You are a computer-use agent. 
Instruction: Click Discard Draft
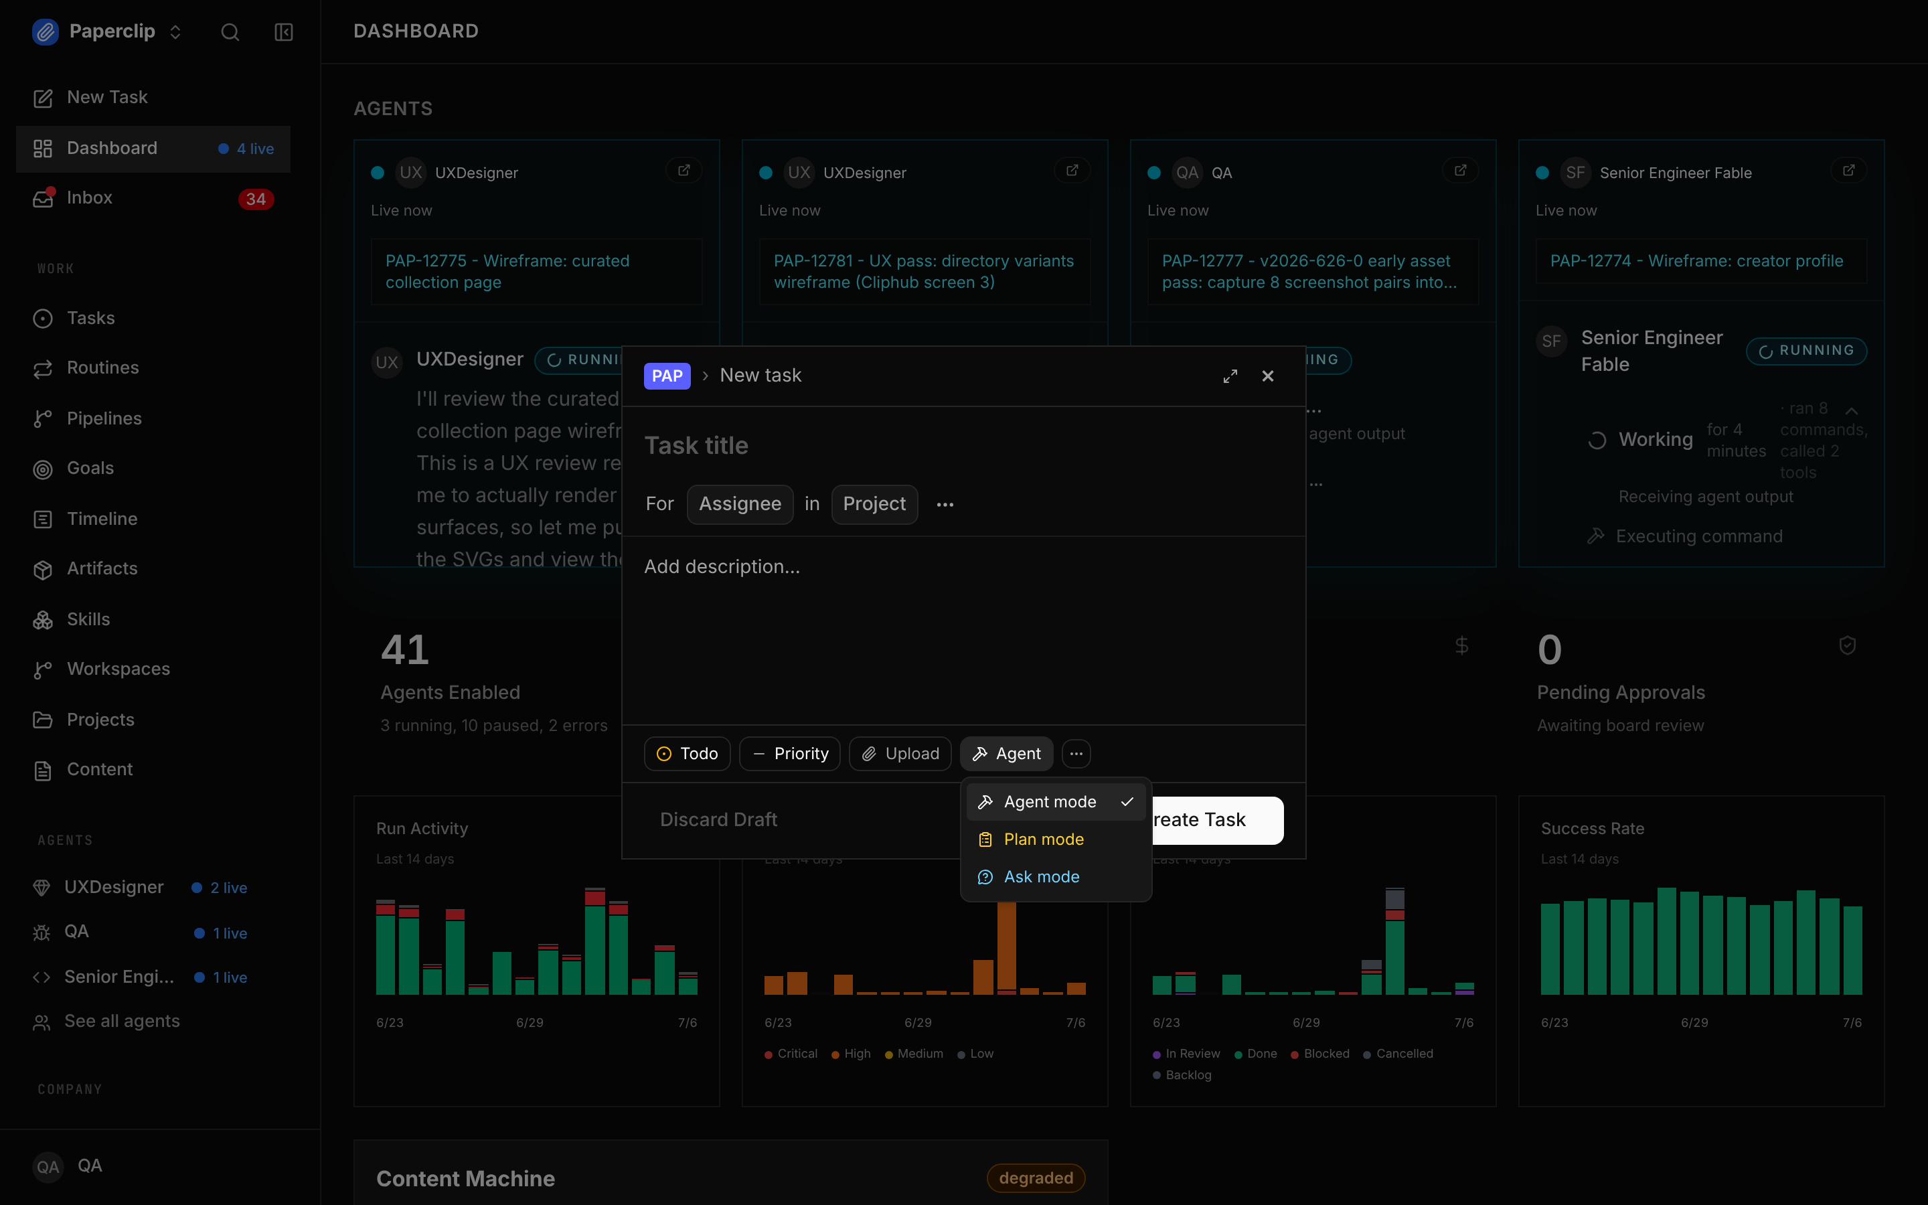click(x=718, y=820)
